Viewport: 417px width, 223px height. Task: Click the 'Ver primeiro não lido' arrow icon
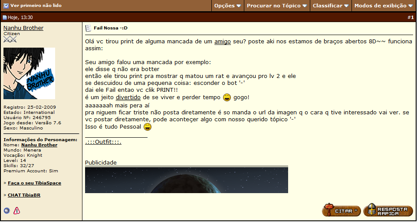pos(6,6)
